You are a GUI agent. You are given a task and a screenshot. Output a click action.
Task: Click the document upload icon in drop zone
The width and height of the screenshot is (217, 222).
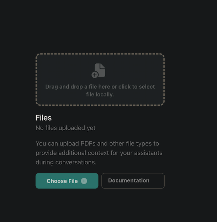coord(100,70)
